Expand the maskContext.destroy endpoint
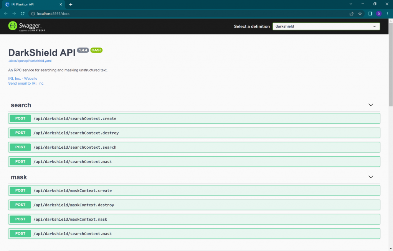 point(194,205)
